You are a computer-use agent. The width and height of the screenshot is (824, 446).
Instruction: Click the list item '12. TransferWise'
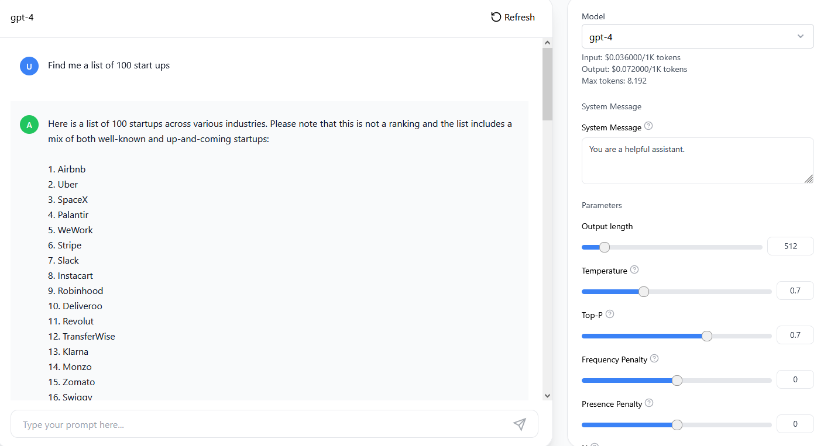[81, 337]
